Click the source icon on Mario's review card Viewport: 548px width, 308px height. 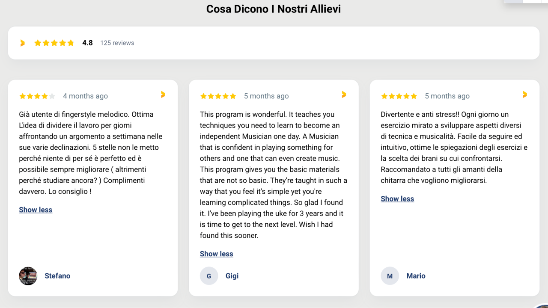tap(525, 95)
